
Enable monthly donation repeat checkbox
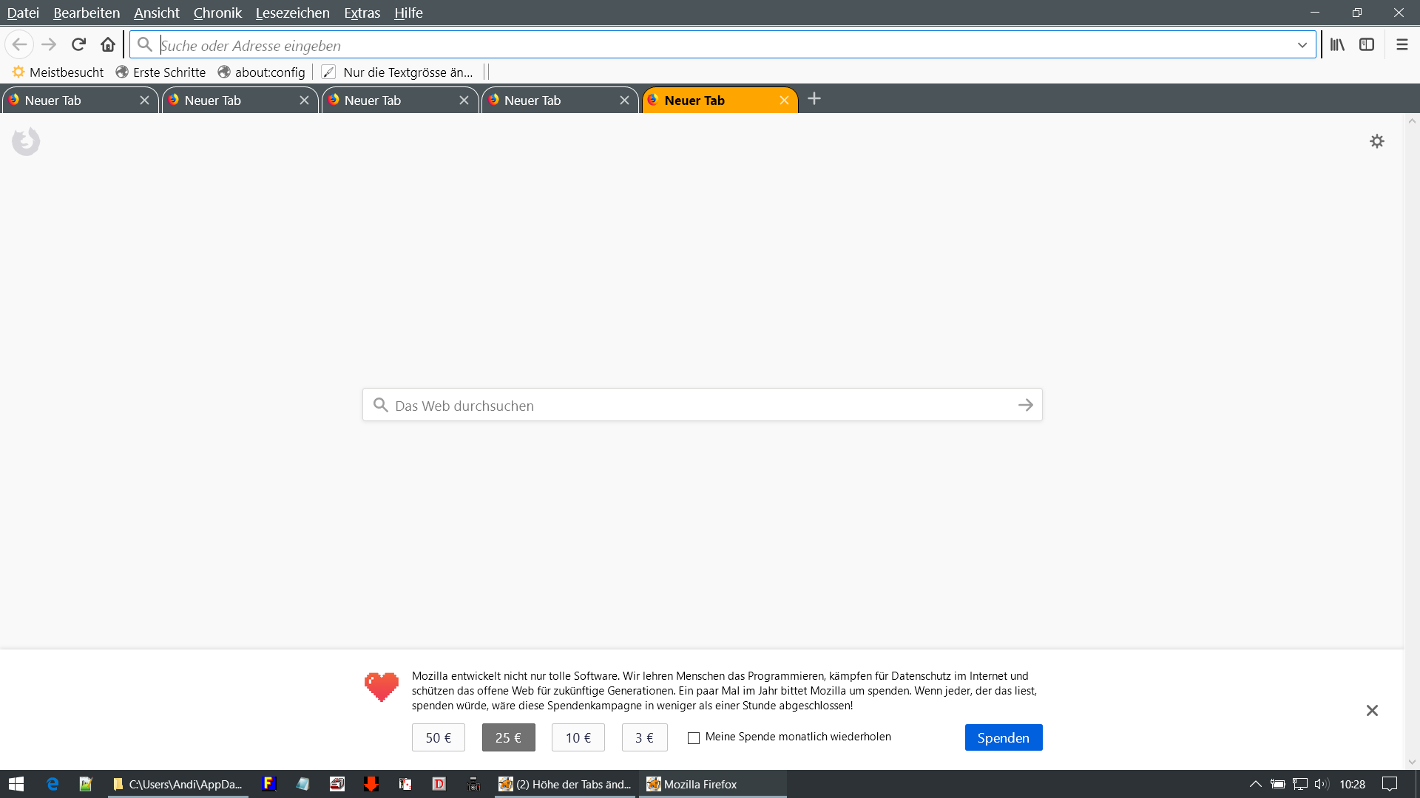click(x=694, y=738)
